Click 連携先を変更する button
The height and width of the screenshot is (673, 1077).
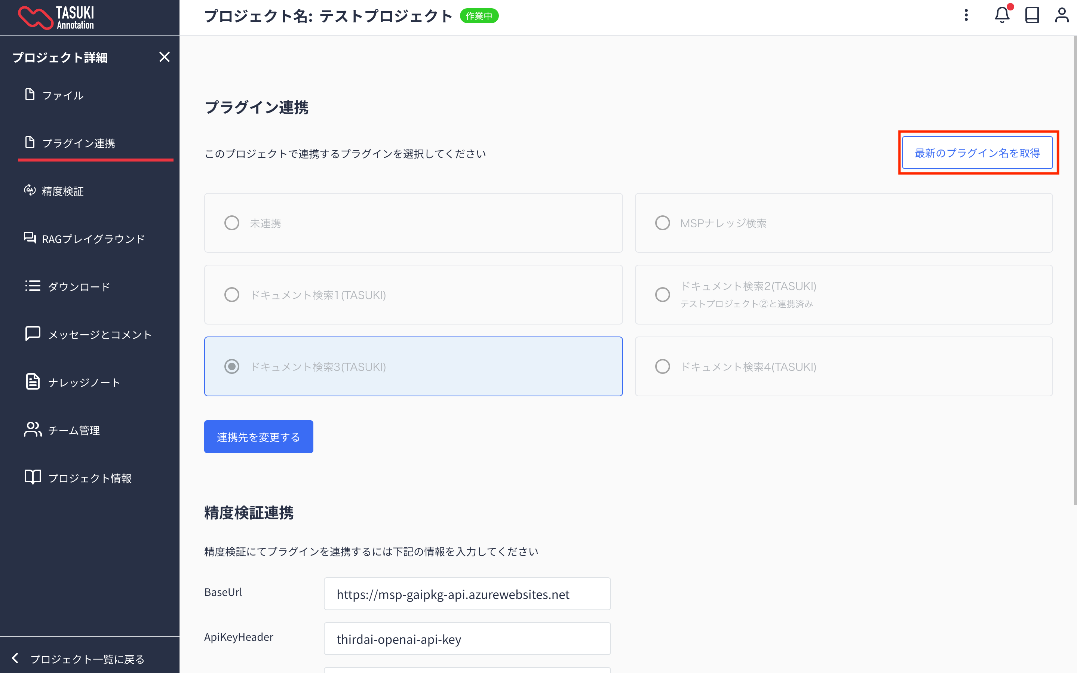click(x=258, y=437)
